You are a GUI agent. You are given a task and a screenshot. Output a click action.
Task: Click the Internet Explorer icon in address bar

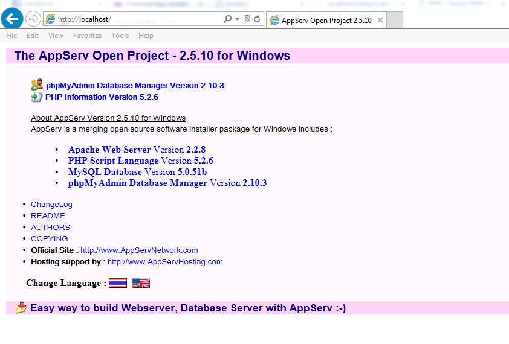point(50,19)
